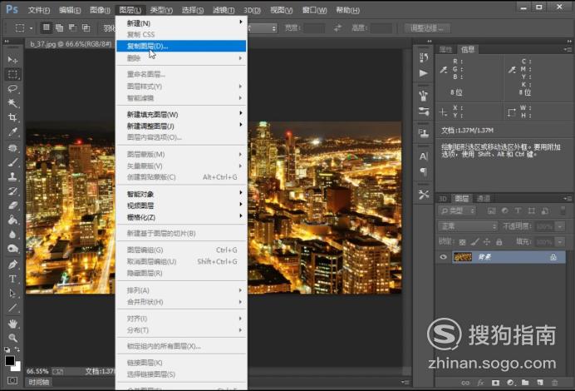575x391 pixels.
Task: Toggle lock transparent pixels icon
Action: pyautogui.click(x=463, y=242)
